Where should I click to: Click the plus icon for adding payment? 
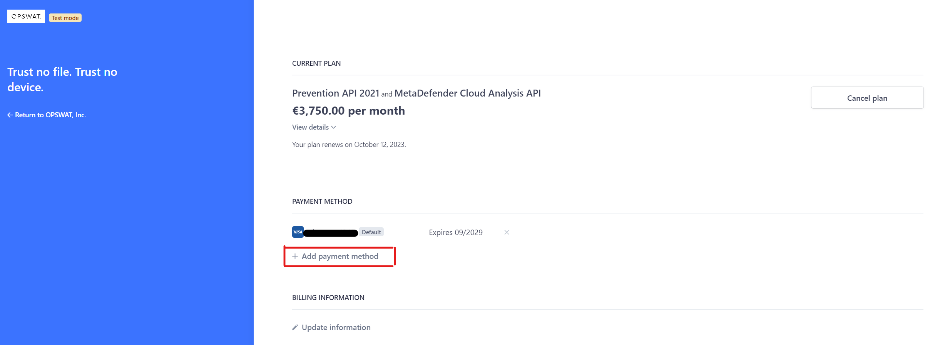coord(295,256)
